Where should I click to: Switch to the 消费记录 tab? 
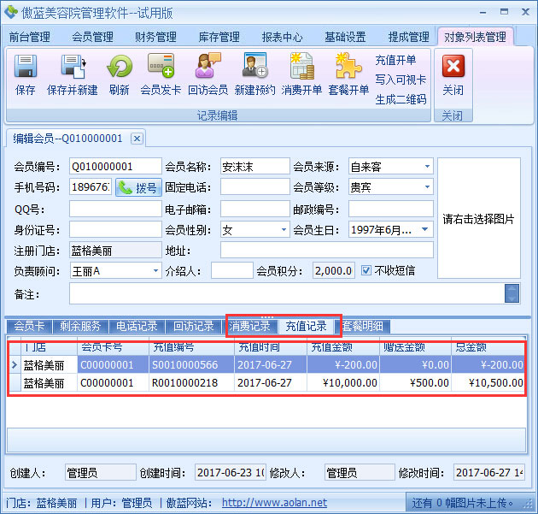pyautogui.click(x=250, y=326)
